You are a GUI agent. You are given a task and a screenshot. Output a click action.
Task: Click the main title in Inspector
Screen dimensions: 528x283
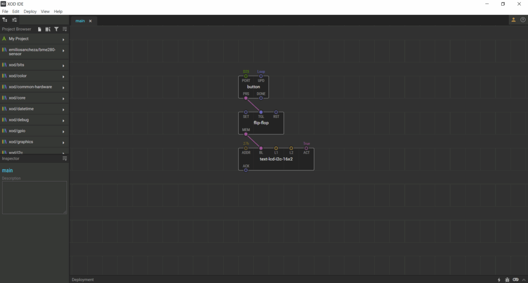point(7,170)
